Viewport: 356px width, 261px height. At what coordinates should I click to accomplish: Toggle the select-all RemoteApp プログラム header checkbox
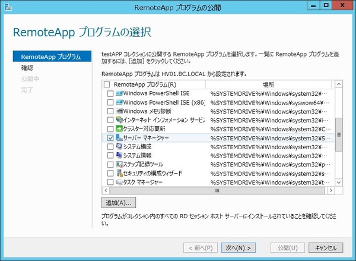[x=107, y=84]
